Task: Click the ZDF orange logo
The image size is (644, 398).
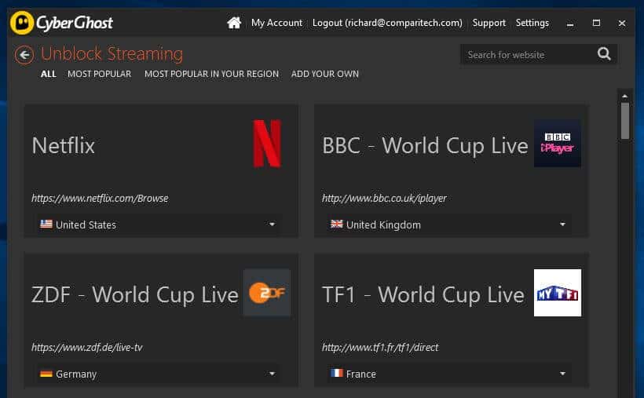Action: click(267, 293)
